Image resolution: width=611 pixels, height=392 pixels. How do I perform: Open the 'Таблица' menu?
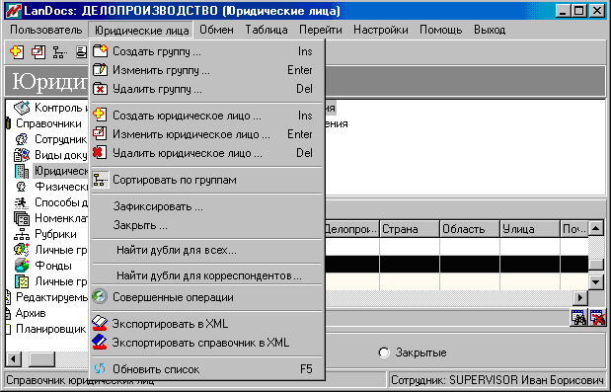pyautogui.click(x=267, y=30)
